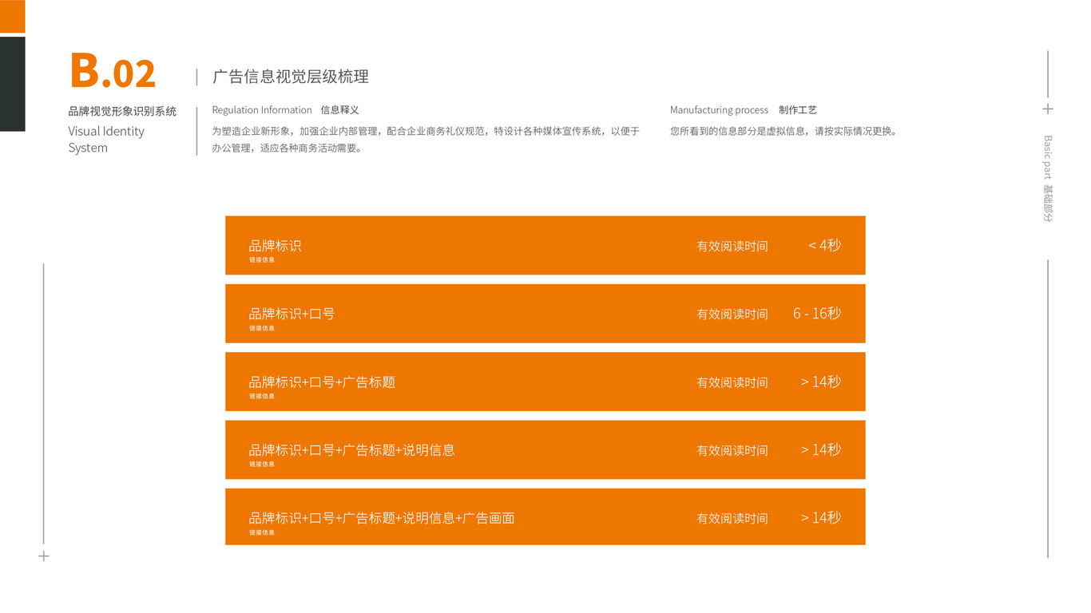
Task: Click '链接信息' under '品牌标识'
Action: click(x=261, y=260)
